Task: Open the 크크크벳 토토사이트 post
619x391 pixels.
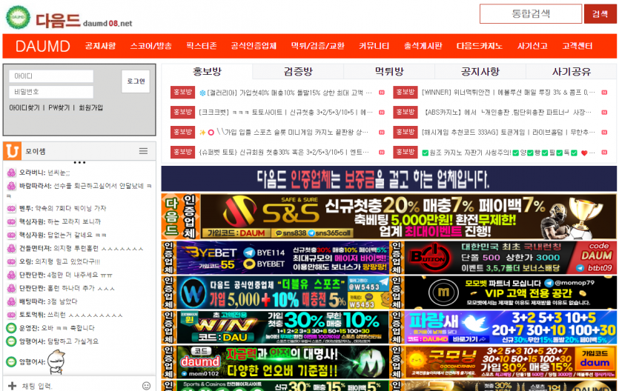Action: tap(286, 113)
